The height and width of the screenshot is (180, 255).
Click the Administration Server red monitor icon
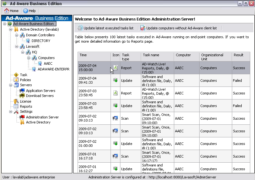click(22, 117)
